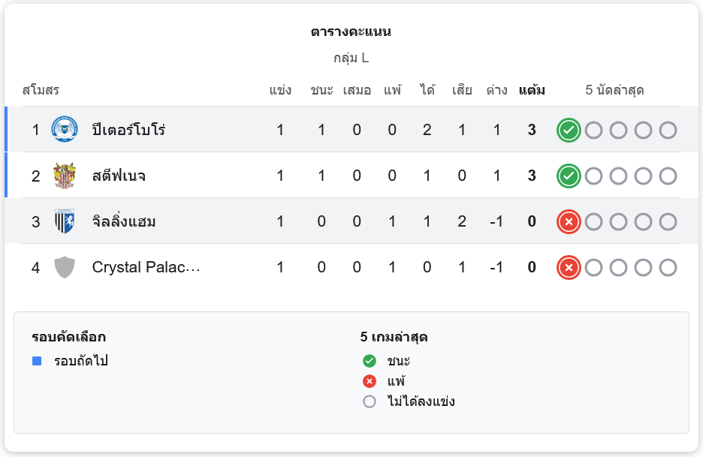The width and height of the screenshot is (703, 457).
Task: Click the Crystal Palace placeholder shield icon
Action: (x=65, y=267)
